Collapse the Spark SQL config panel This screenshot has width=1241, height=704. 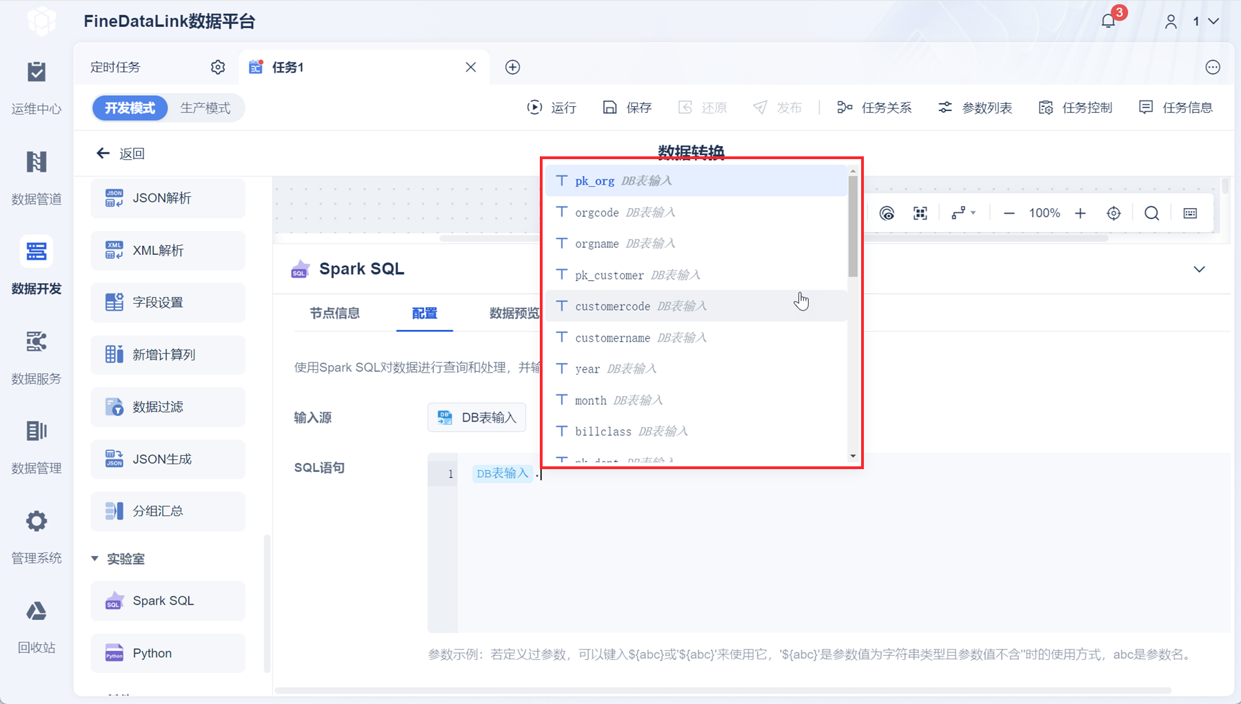[x=1200, y=269]
